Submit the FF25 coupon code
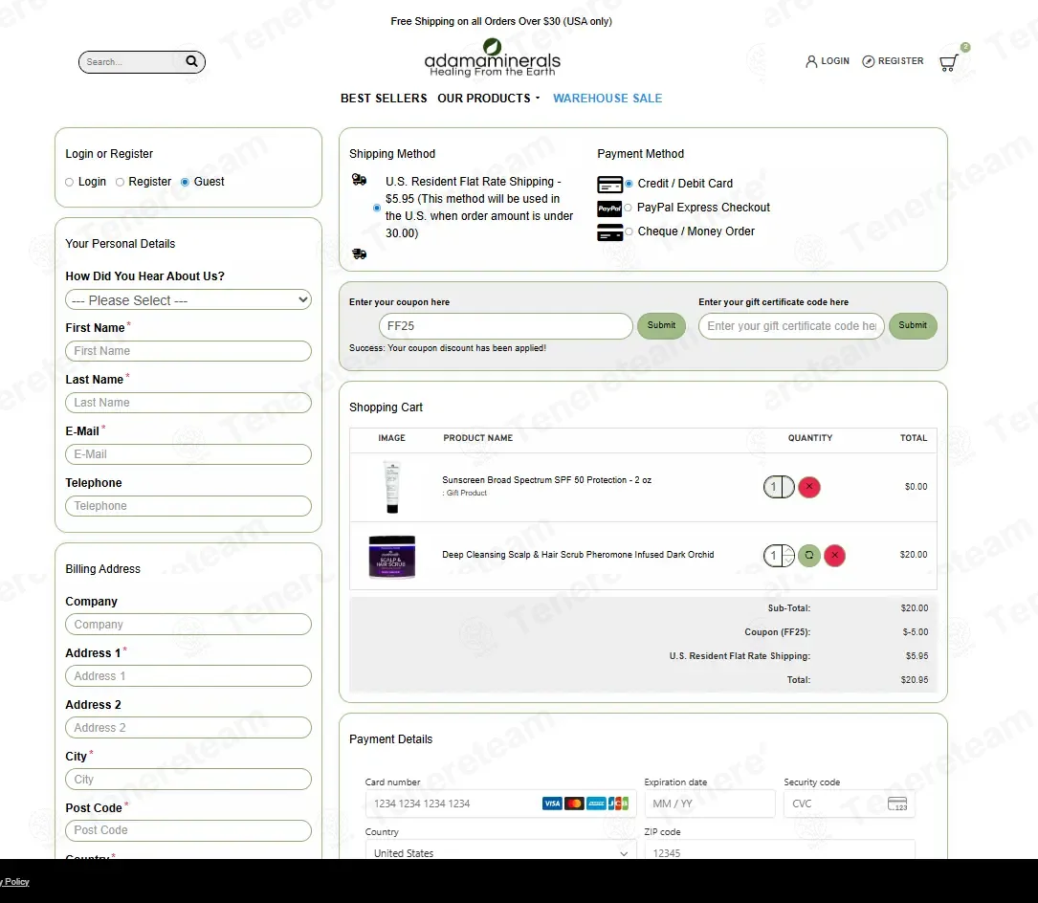The image size is (1038, 903). (661, 326)
